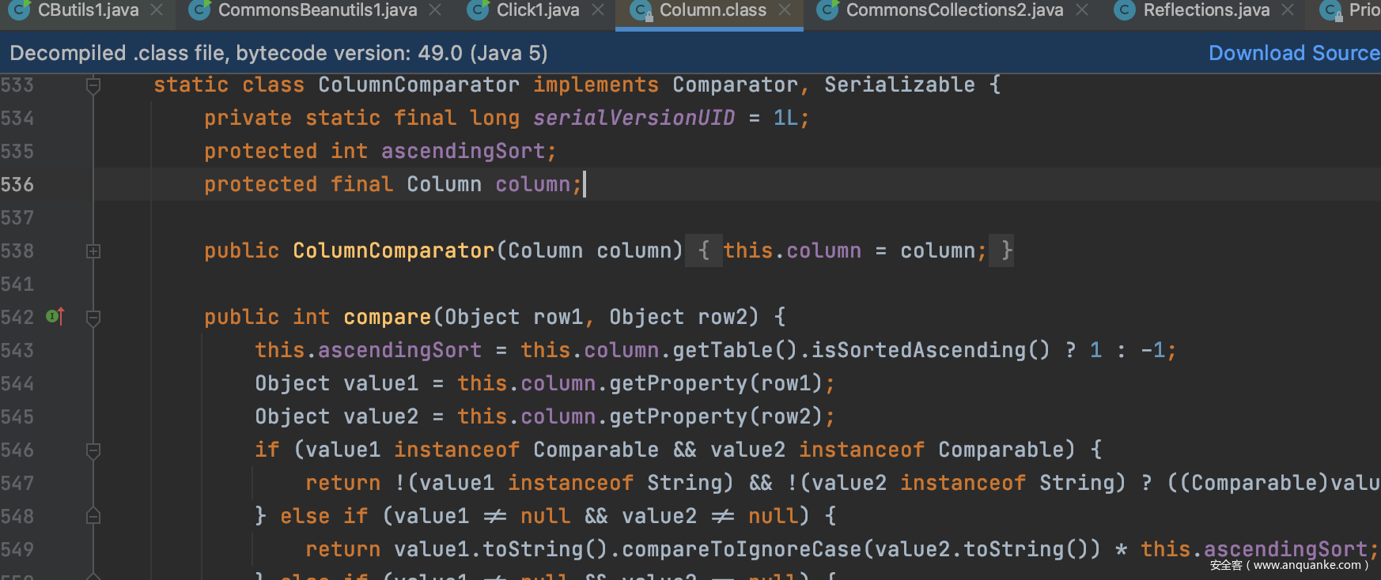The image size is (1381, 580).
Task: Click the Reflections.java class icon
Action: click(x=1124, y=10)
